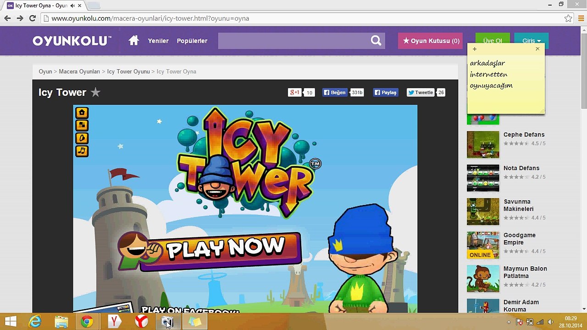This screenshot has height=330, width=587.
Task: Click the tab audio speaker icon
Action: click(72, 5)
